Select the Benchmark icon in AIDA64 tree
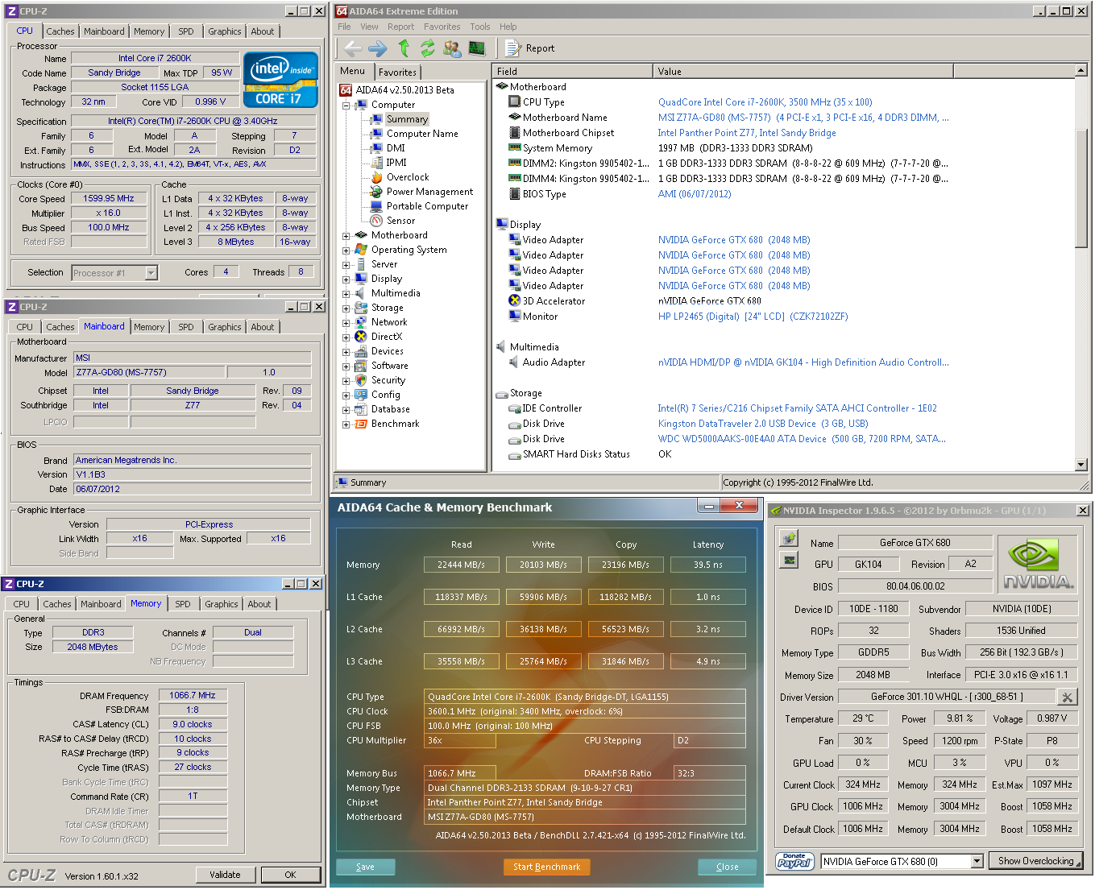Viewport: 1095px width, 890px height. [x=361, y=424]
